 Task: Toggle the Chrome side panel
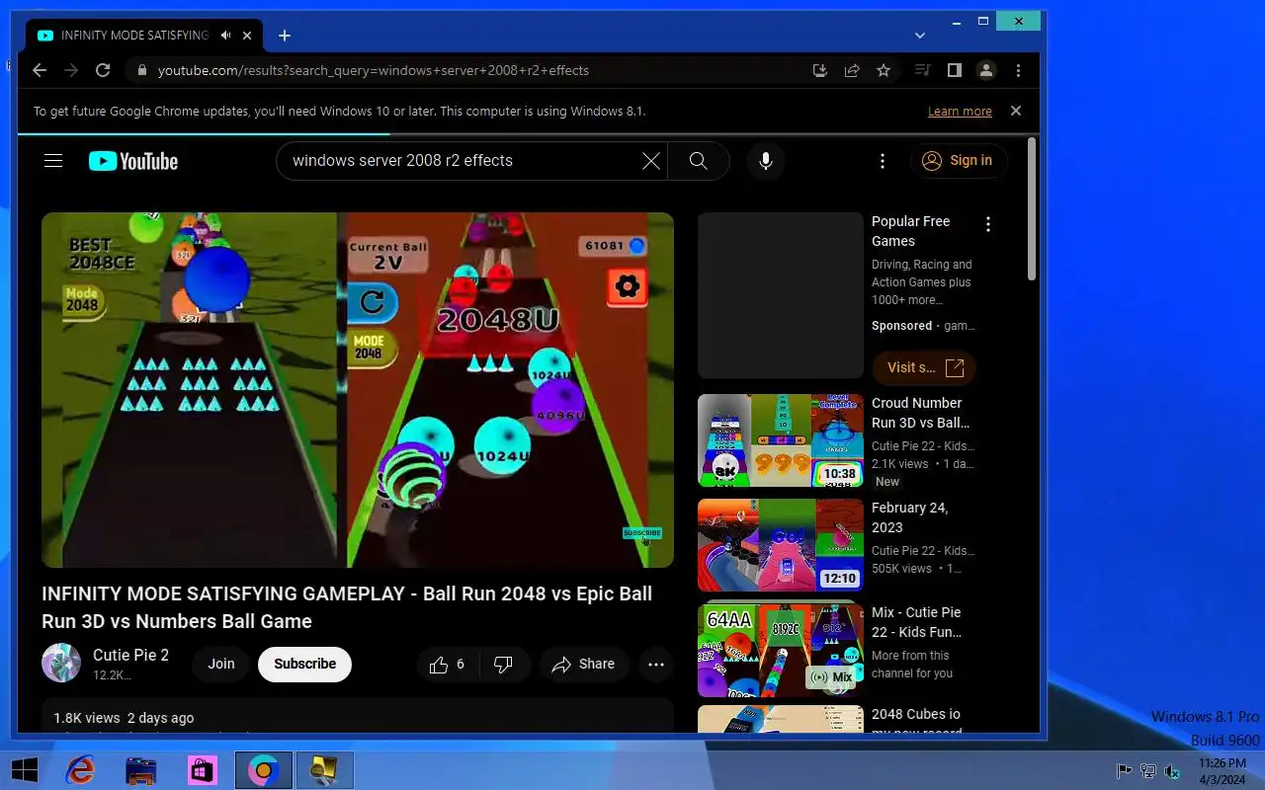coord(955,70)
